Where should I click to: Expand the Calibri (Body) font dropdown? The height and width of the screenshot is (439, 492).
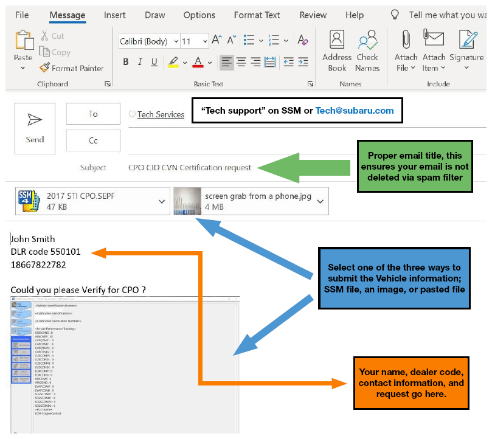tap(176, 41)
